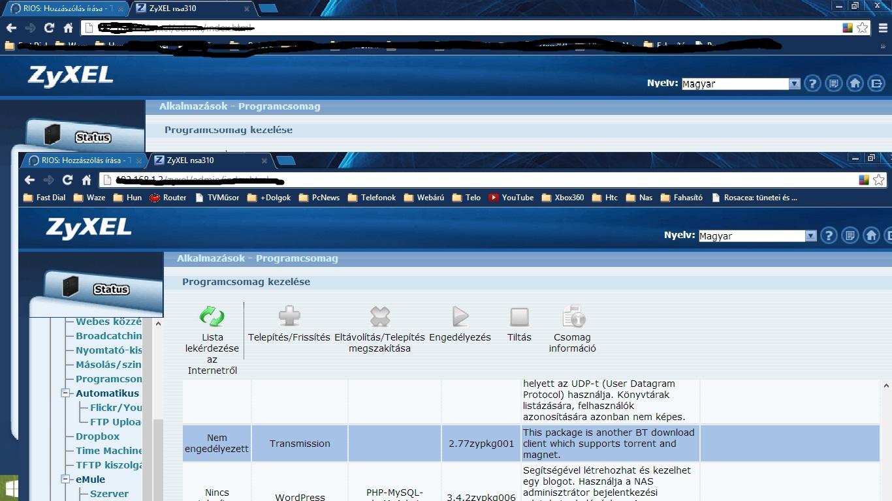This screenshot has width=892, height=501.
Task: Click the help question-mark icon in back window
Action: (x=812, y=83)
